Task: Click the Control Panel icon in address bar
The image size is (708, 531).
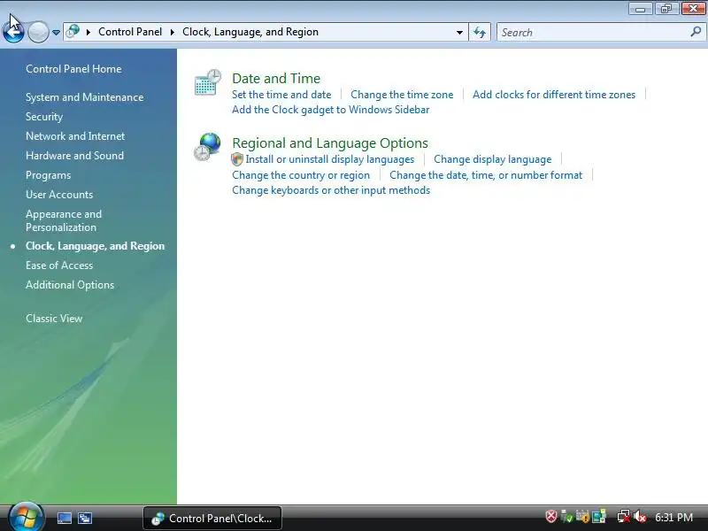Action: [x=73, y=32]
